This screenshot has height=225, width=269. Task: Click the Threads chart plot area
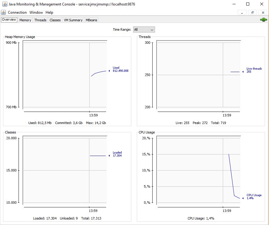click(198, 75)
